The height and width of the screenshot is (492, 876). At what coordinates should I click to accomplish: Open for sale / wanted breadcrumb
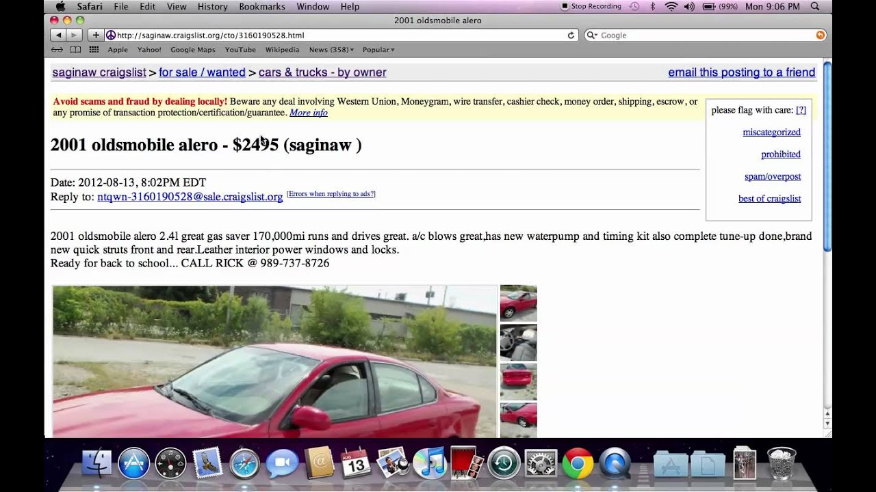[x=202, y=72]
